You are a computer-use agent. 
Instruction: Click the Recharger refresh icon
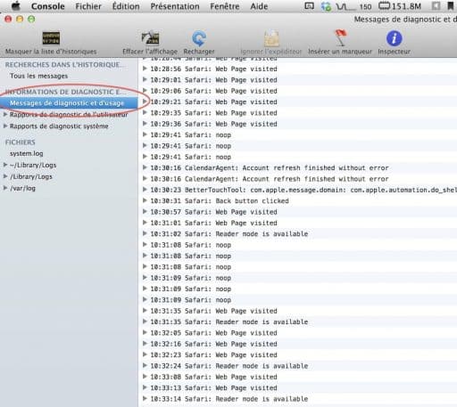199,38
